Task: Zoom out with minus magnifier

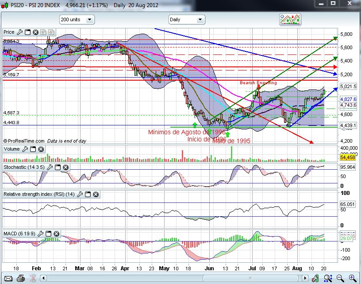Action: tap(340, 278)
